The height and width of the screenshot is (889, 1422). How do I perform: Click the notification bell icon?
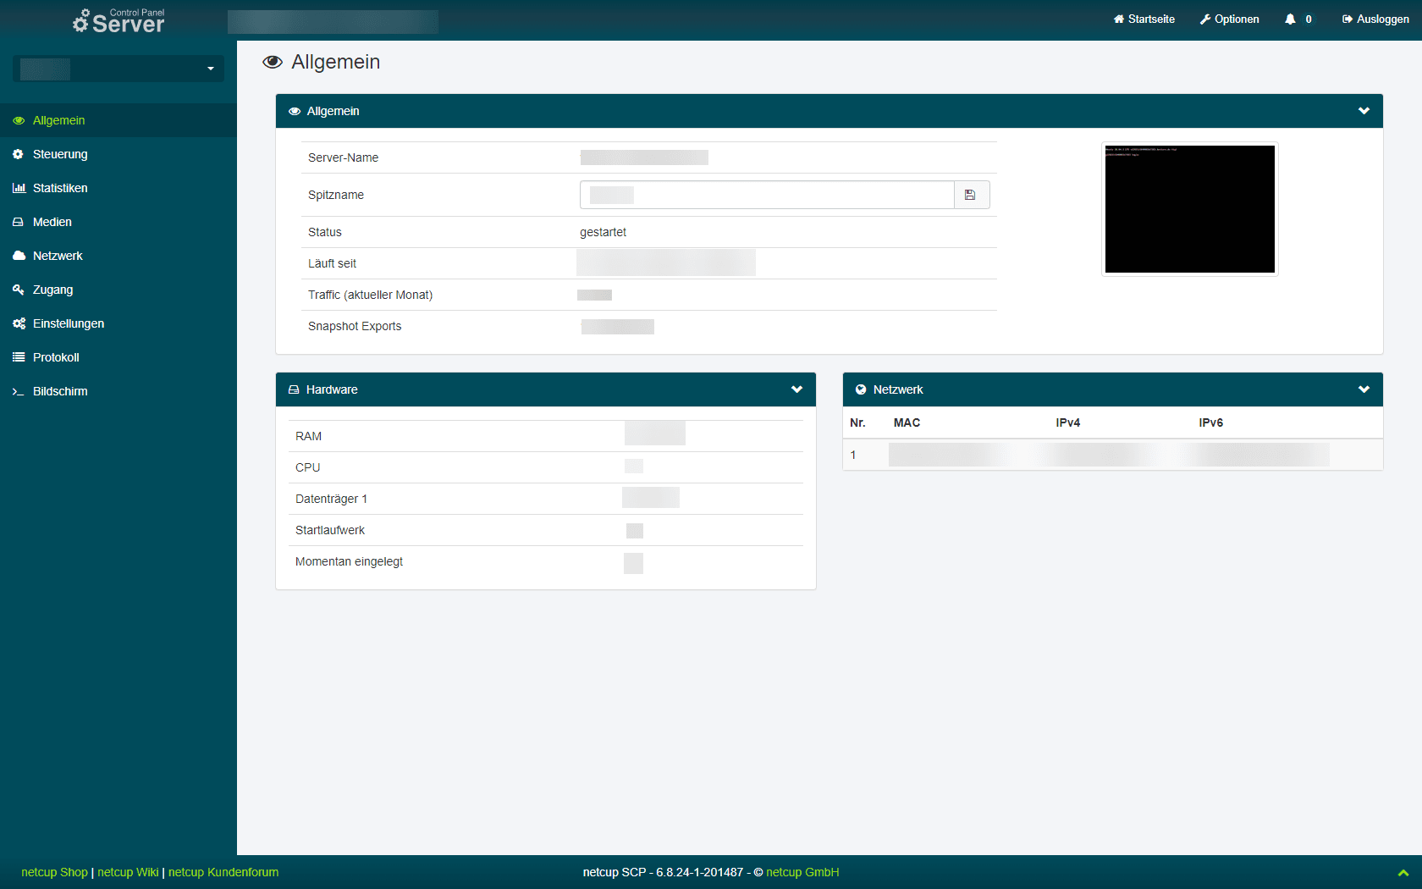click(x=1290, y=19)
